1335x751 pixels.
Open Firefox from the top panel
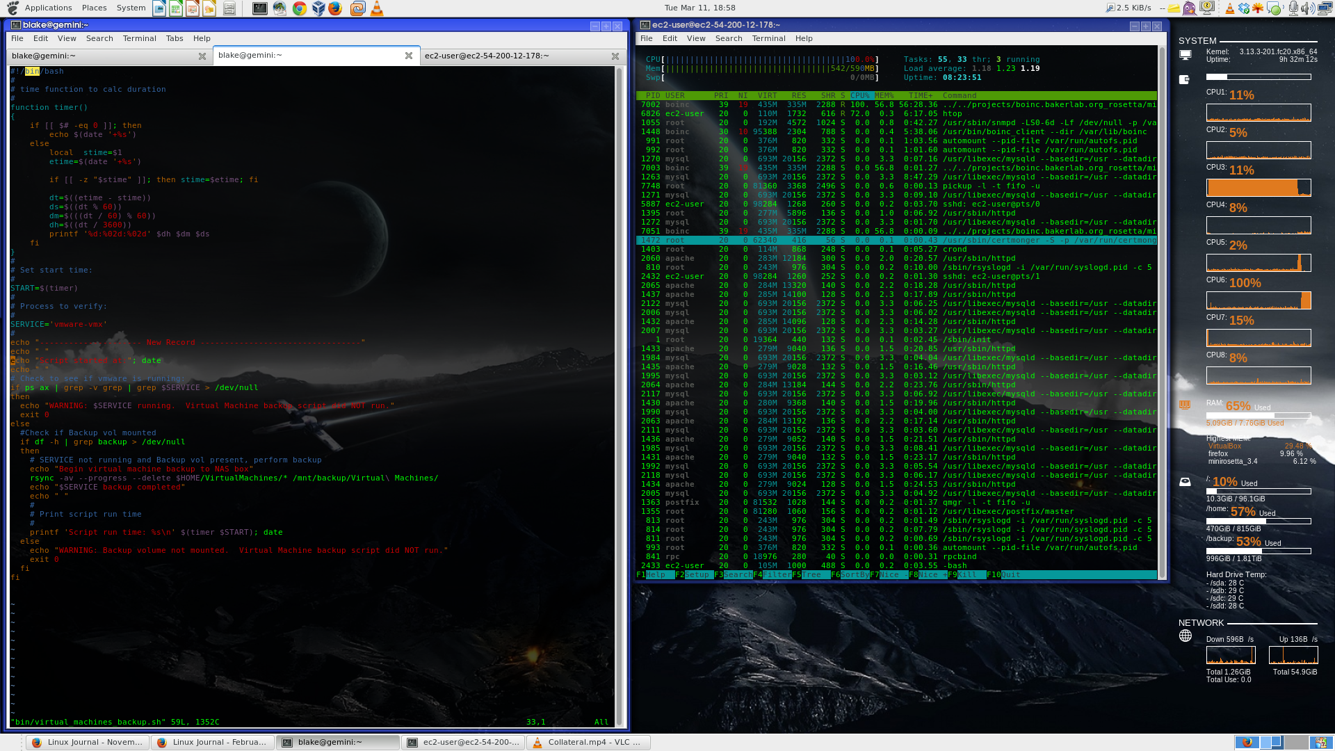click(335, 8)
